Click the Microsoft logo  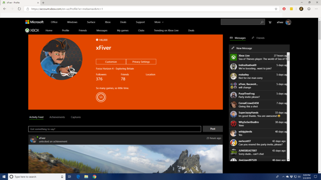(x=34, y=22)
